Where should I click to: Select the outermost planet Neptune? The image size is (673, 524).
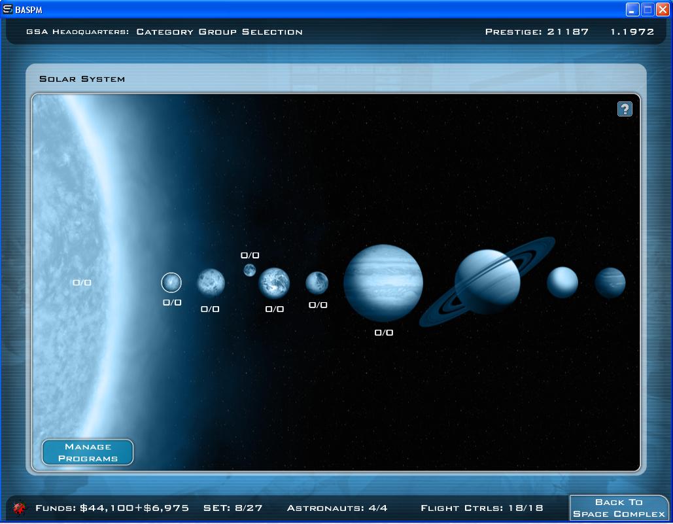click(610, 283)
